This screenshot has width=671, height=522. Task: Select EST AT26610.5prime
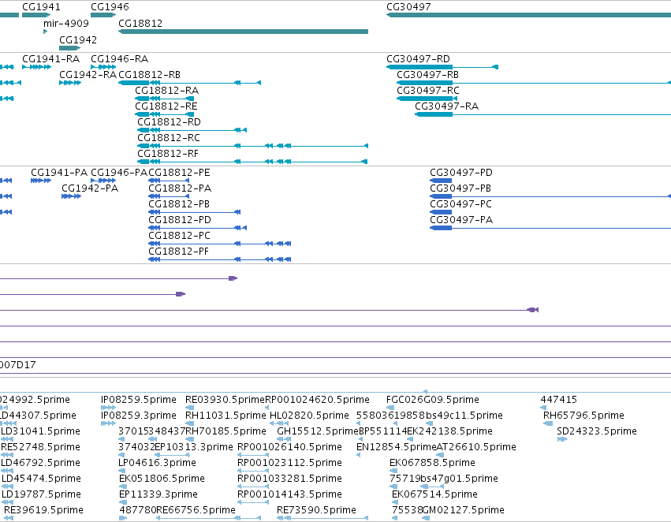coord(476,447)
